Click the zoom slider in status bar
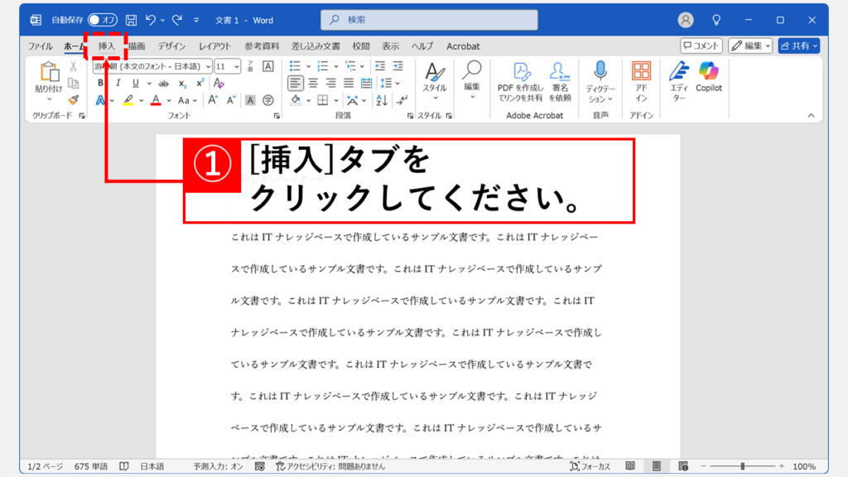Image resolution: width=848 pixels, height=477 pixels. pos(742,467)
